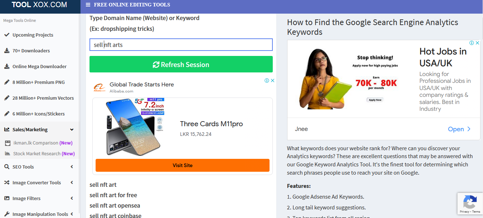Screen dimensions: 483x218
Task: Click Global Trade Starts Here ad headline
Action: point(142,85)
